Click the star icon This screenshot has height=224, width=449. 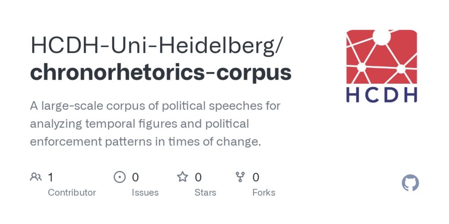click(x=182, y=177)
